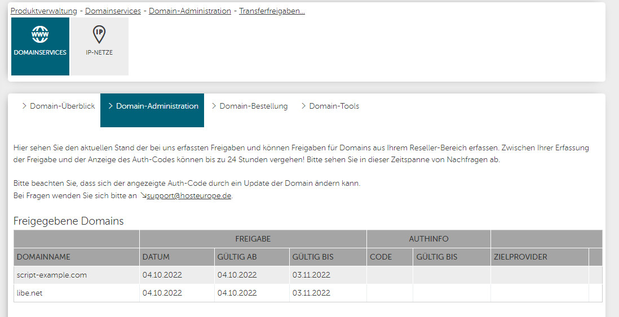Click the arrow icon before support email
This screenshot has width=619, height=317.
[x=143, y=195]
